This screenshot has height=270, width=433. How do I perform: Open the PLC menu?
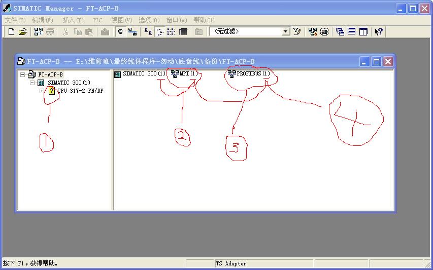click(97, 20)
